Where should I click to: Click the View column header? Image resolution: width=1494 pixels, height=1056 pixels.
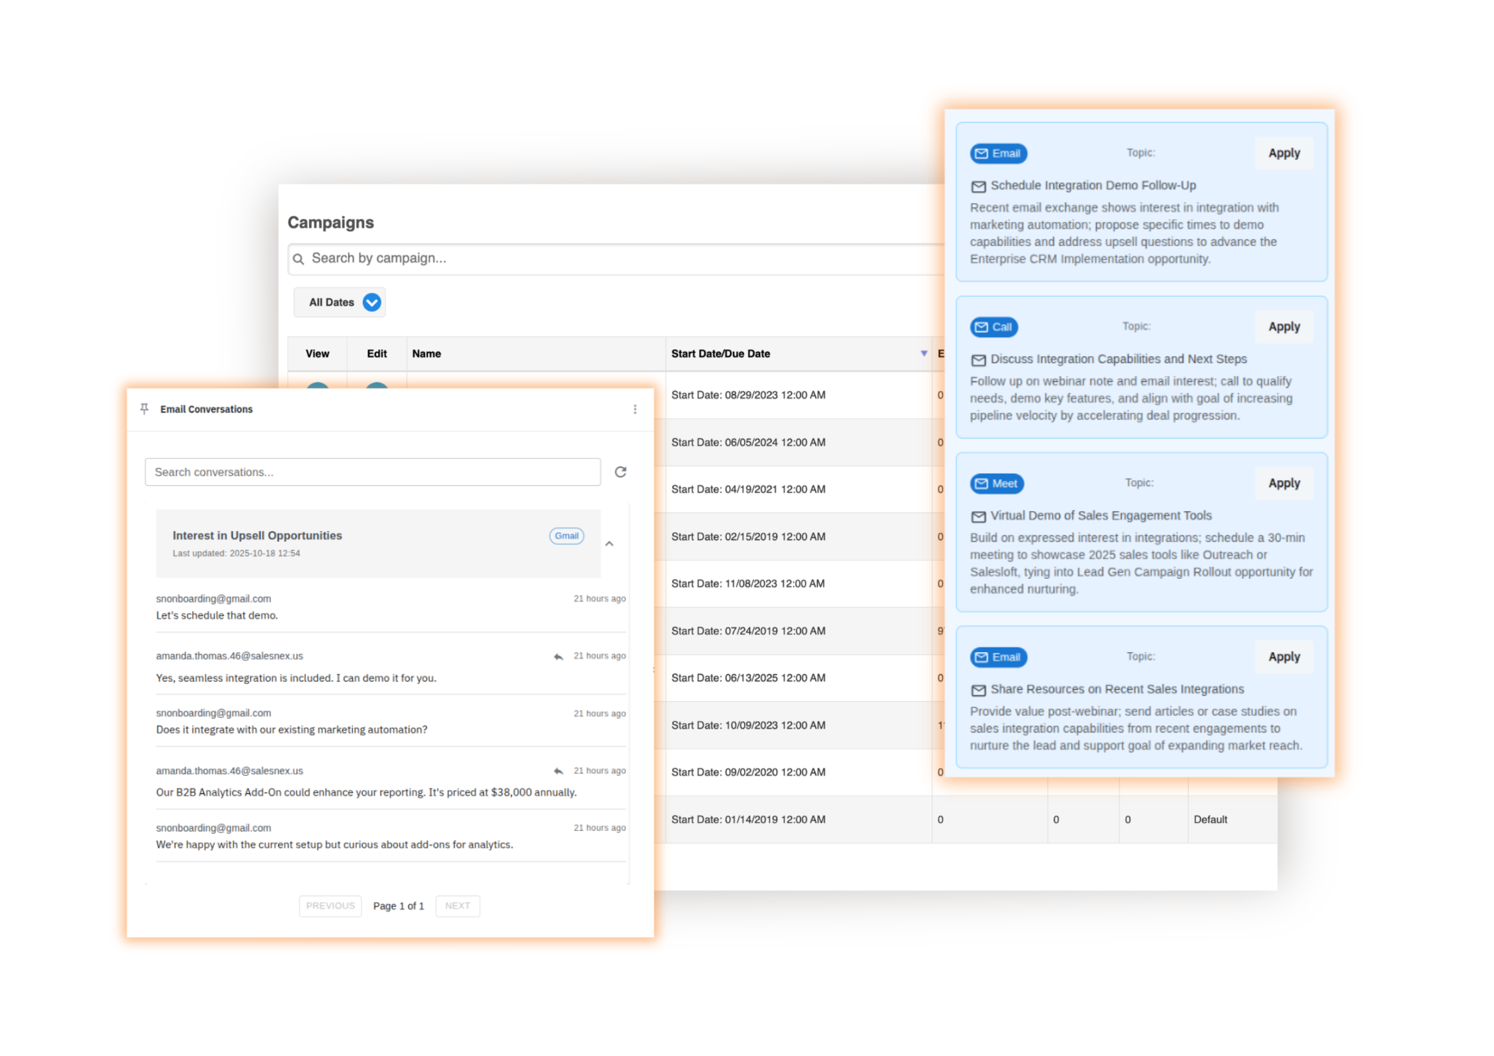click(x=317, y=354)
